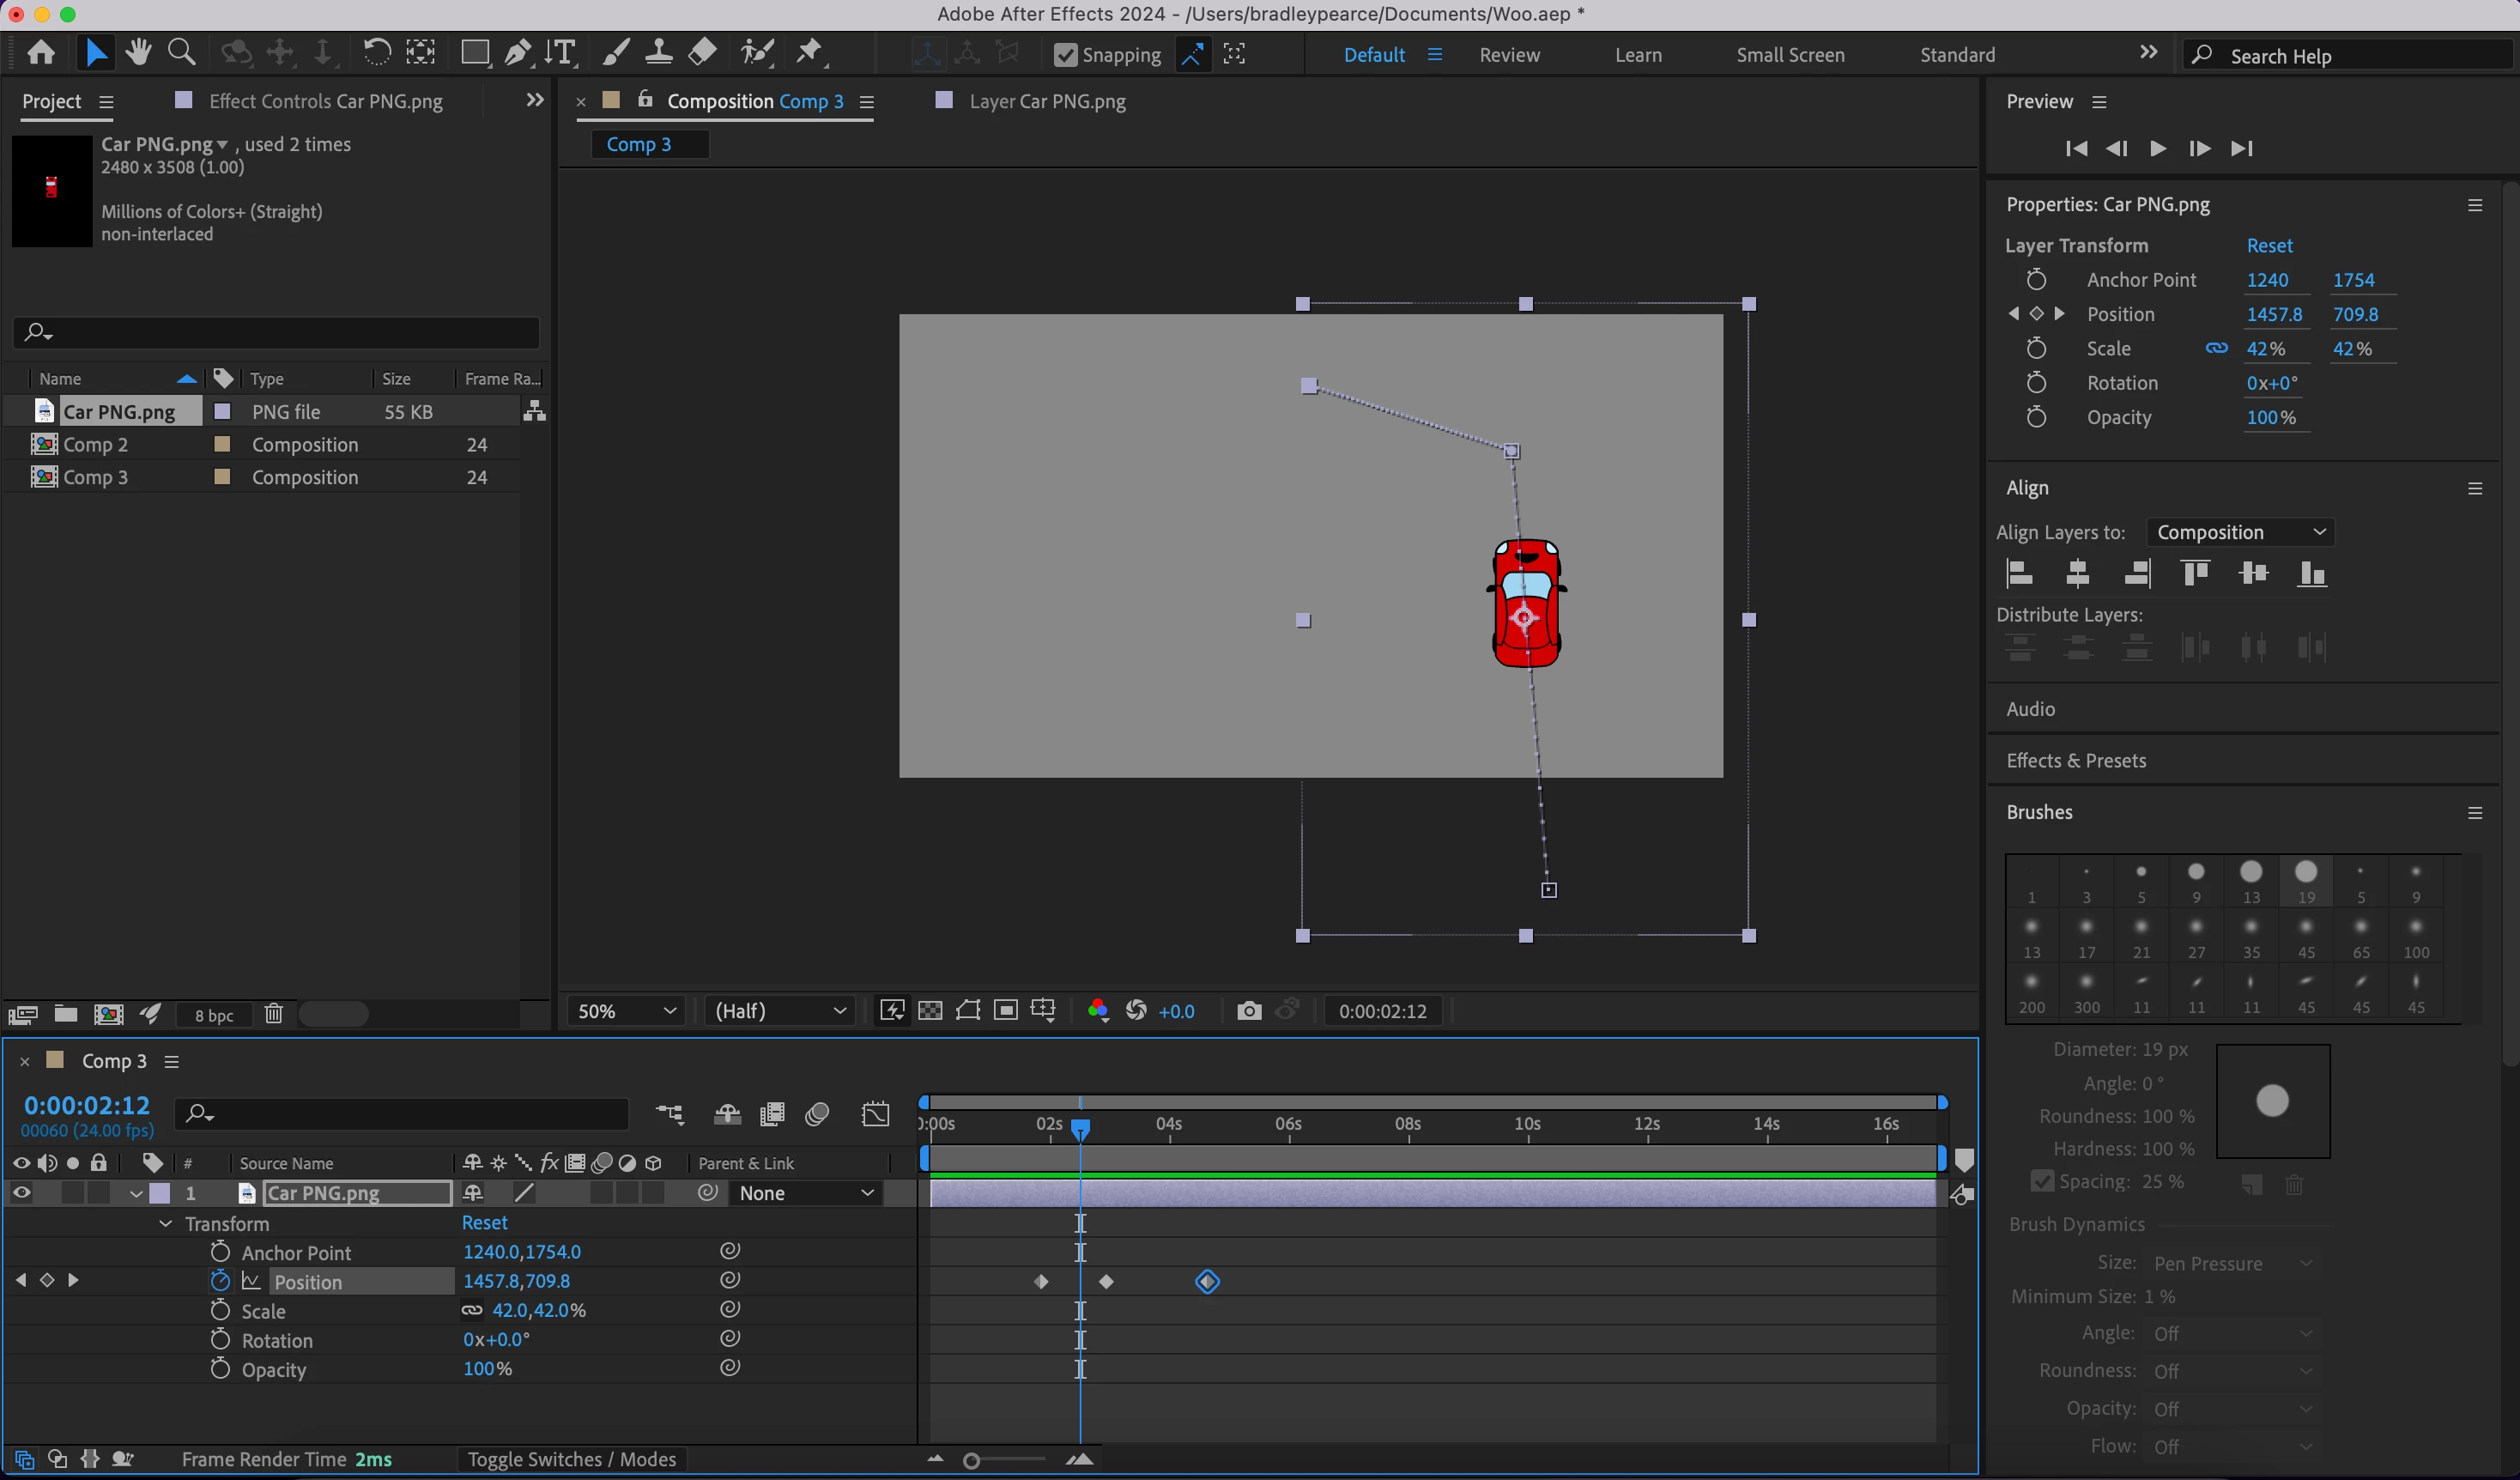The height and width of the screenshot is (1480, 2520).
Task: Open Align Layers to Composition dropdown
Action: pos(2240,532)
